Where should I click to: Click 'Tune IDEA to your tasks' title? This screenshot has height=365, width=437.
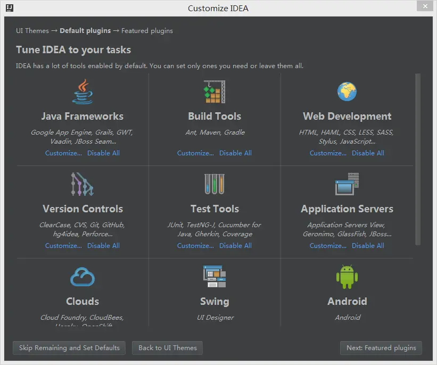tap(73, 49)
